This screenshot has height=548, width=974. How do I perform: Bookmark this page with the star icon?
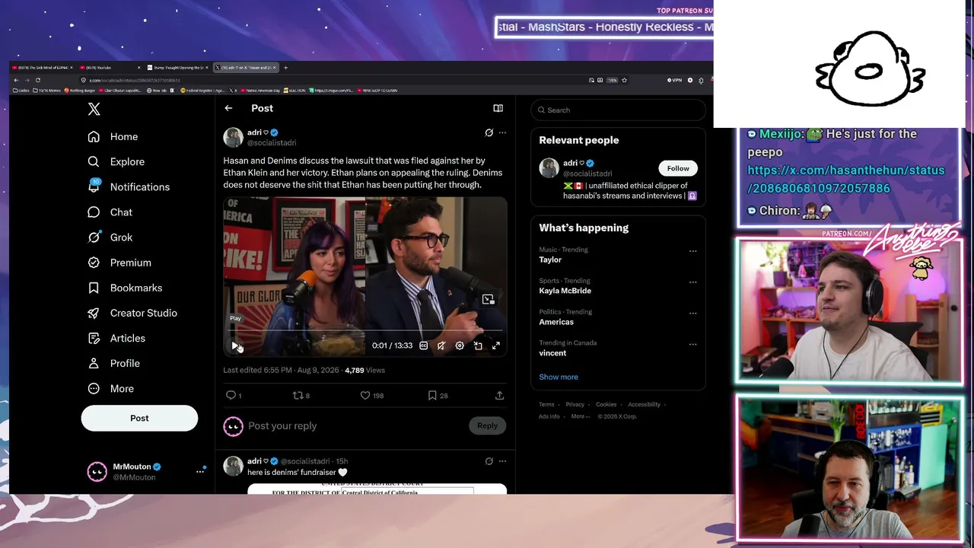[625, 80]
